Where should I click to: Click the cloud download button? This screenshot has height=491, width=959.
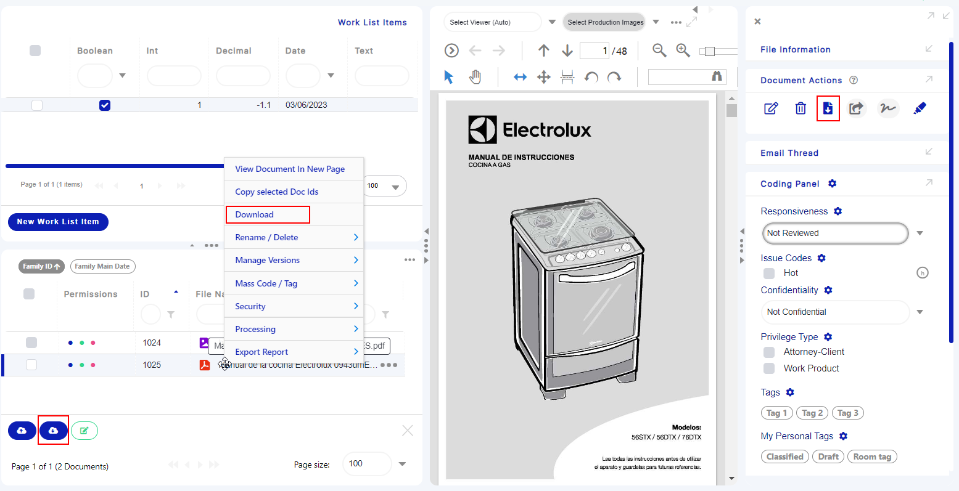[53, 431]
